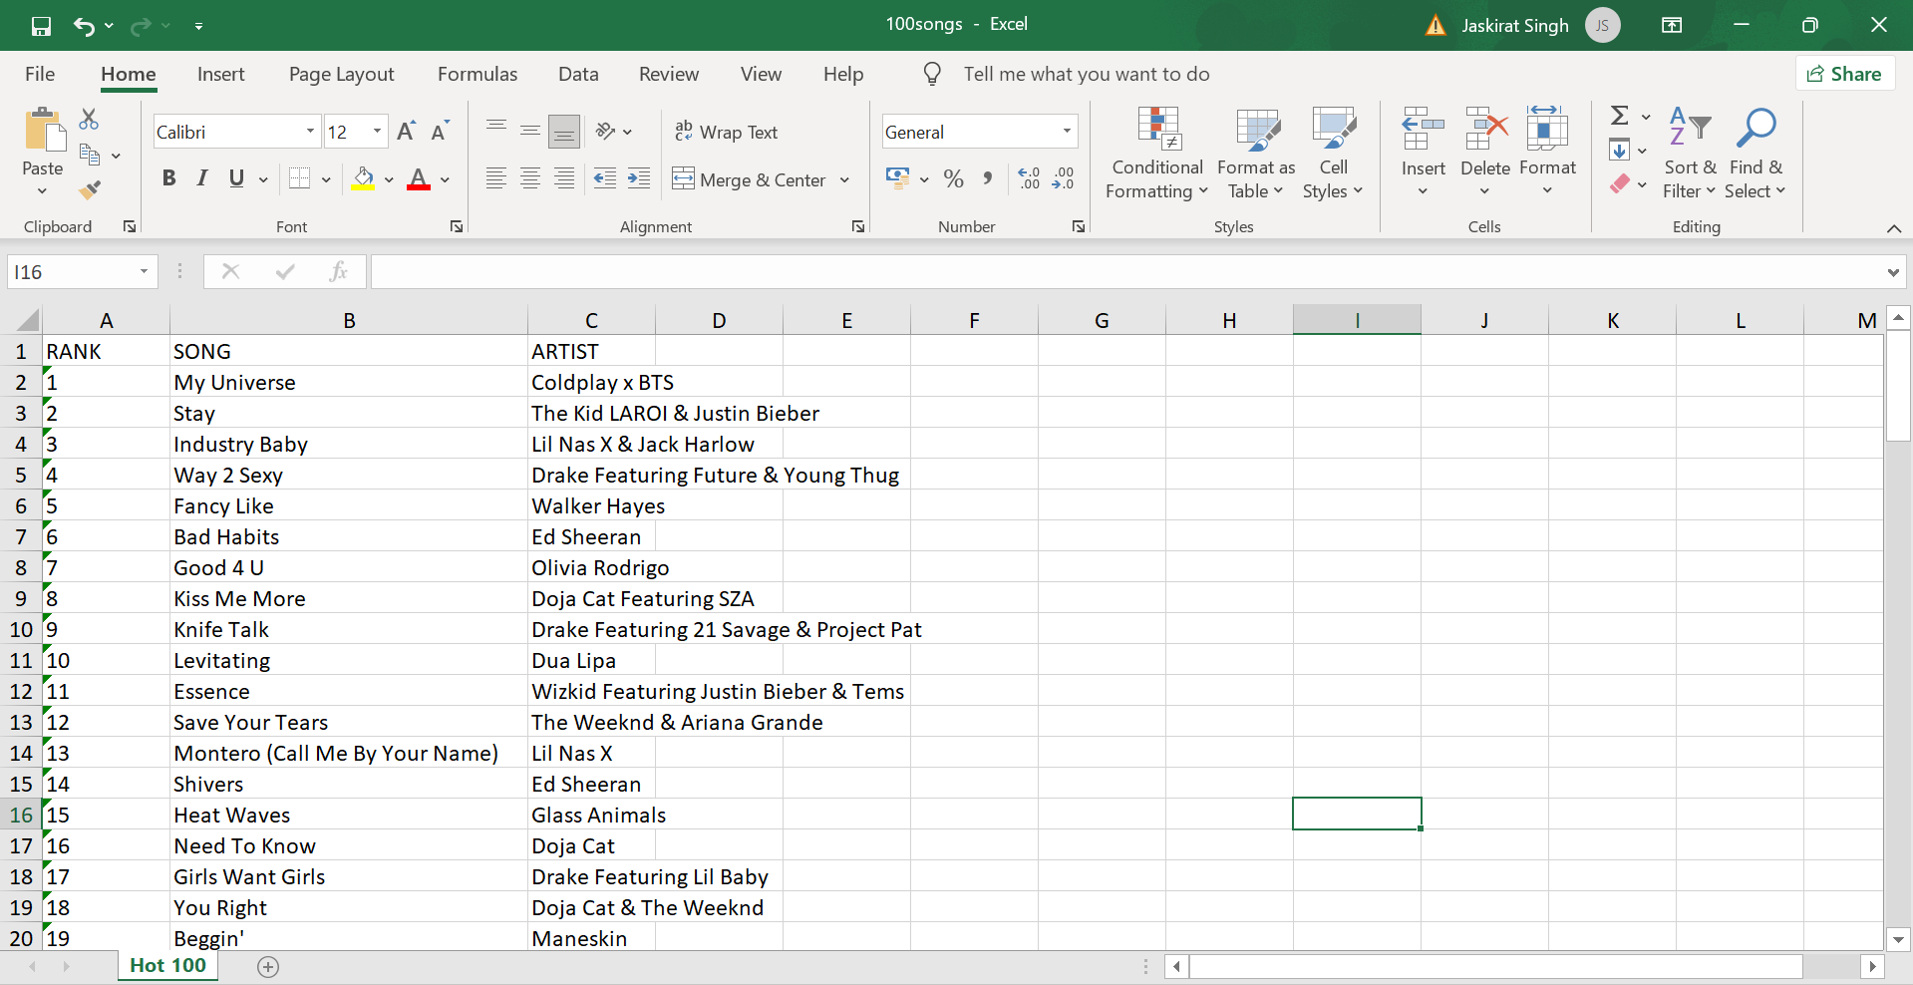Decrease font size with small A icon
This screenshot has width=1913, height=985.
(440, 132)
